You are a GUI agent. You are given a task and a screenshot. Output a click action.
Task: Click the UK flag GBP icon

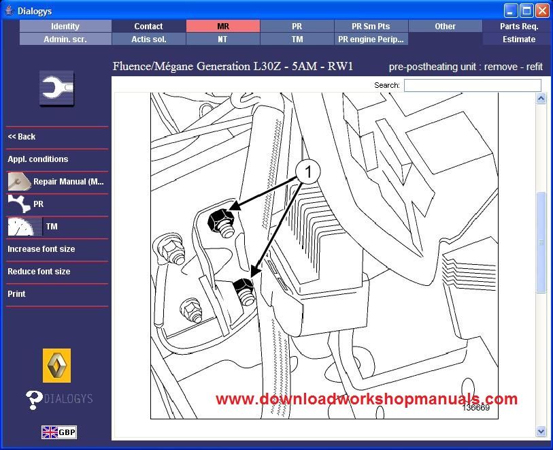pos(59,432)
